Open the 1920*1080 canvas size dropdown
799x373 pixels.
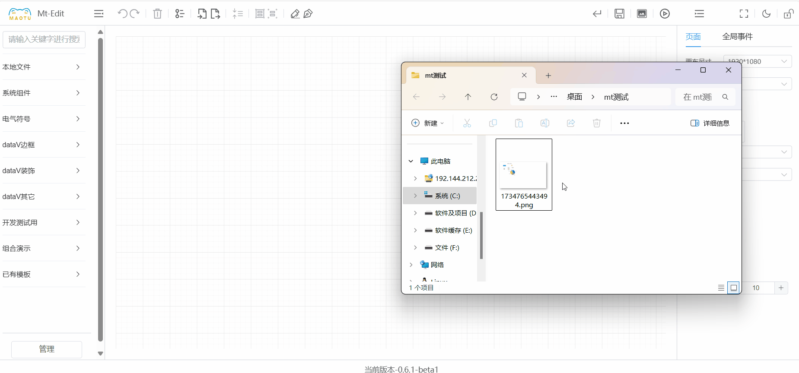coord(758,61)
